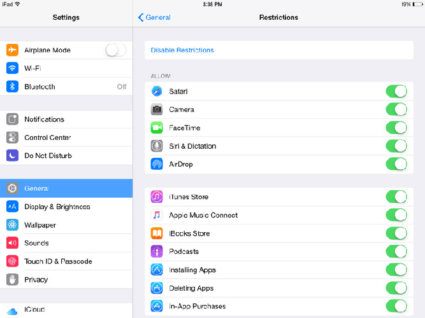Tap the In-App Purchases App Store icon
This screenshot has width=425, height=318.
[x=157, y=306]
